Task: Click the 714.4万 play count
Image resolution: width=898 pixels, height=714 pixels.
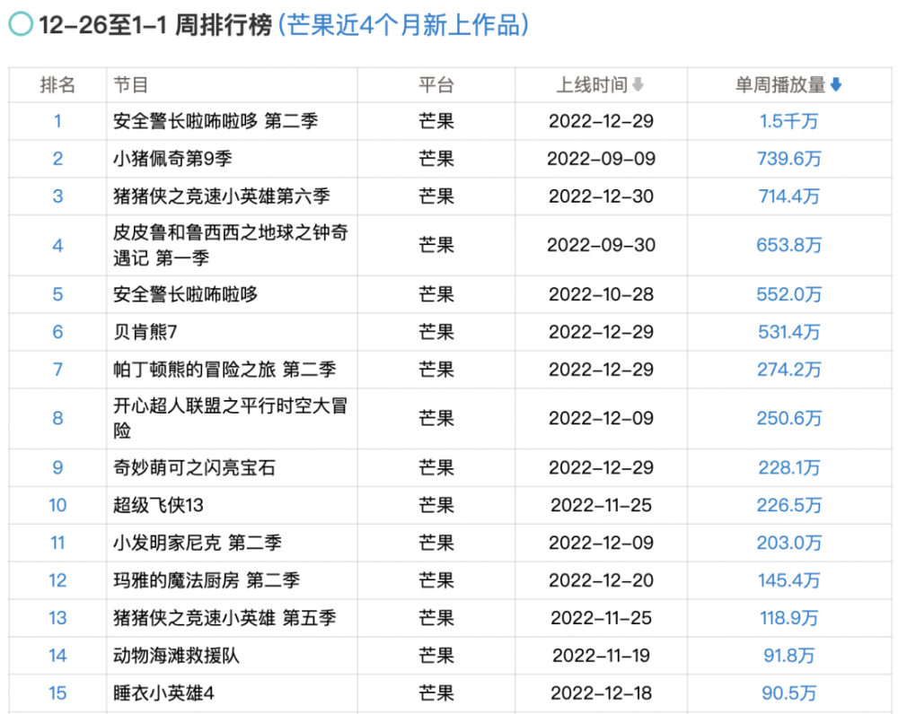Action: (x=789, y=196)
